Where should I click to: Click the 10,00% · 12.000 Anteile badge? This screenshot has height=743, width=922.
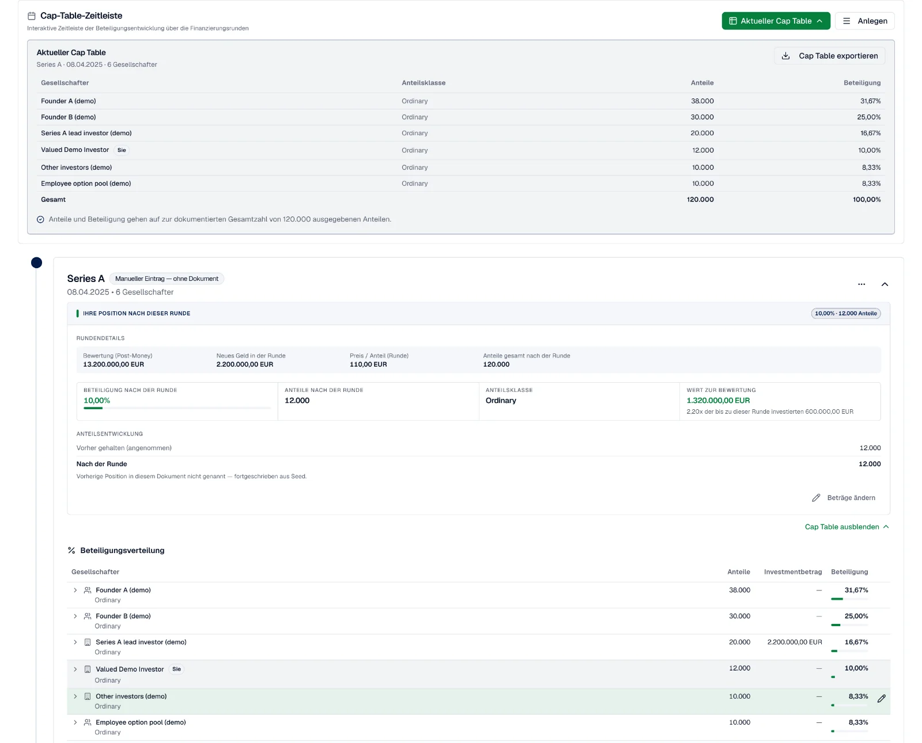845,314
